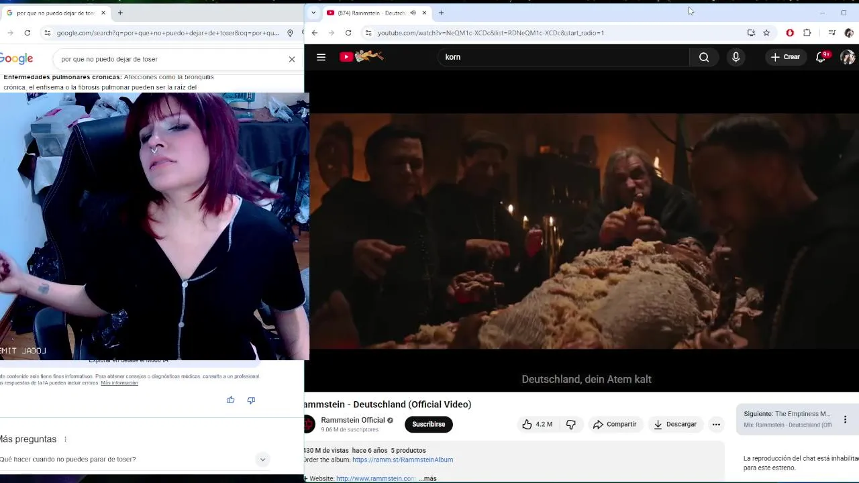
Task: Subscribe to Rammstein Official via Suscribirse
Action: point(429,424)
